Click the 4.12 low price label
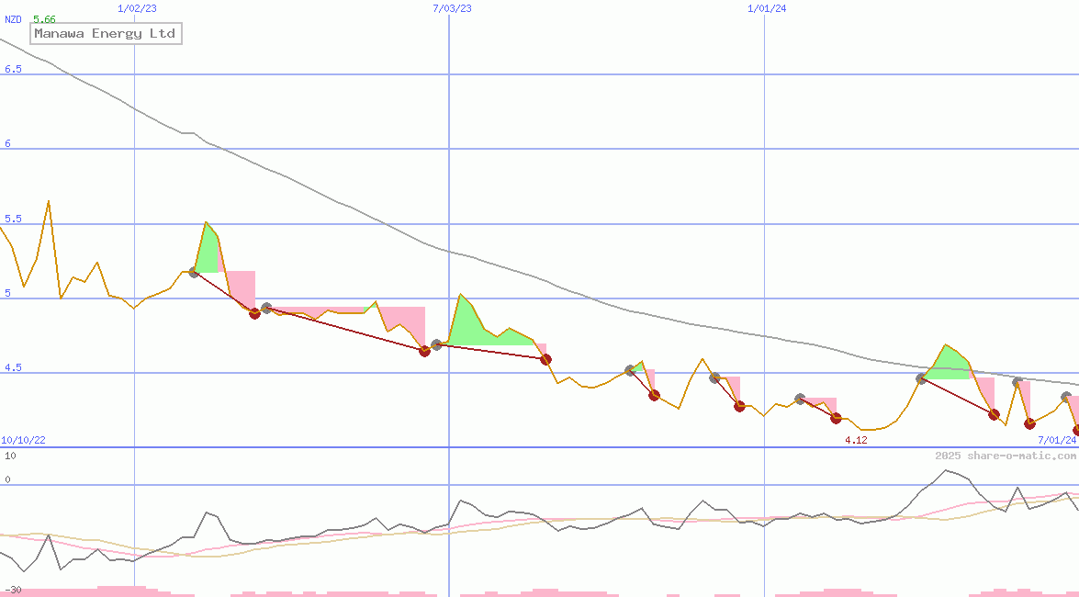Viewport: 1079px width, 597px height. (x=856, y=440)
